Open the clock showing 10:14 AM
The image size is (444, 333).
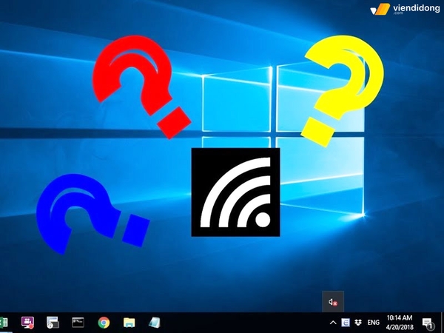tap(400, 323)
